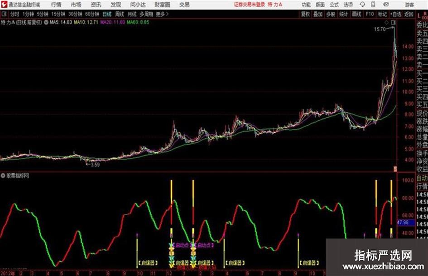The height and width of the screenshot is (276, 428).
Task: Switch to the 自动 side tab
Action: (422, 178)
